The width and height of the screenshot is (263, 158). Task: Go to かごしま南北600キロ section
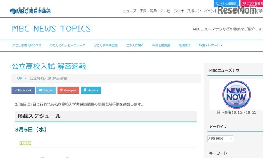(27, 46)
